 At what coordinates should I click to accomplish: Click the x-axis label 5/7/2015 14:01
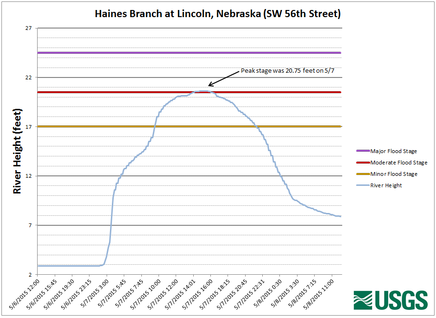pyautogui.click(x=179, y=295)
